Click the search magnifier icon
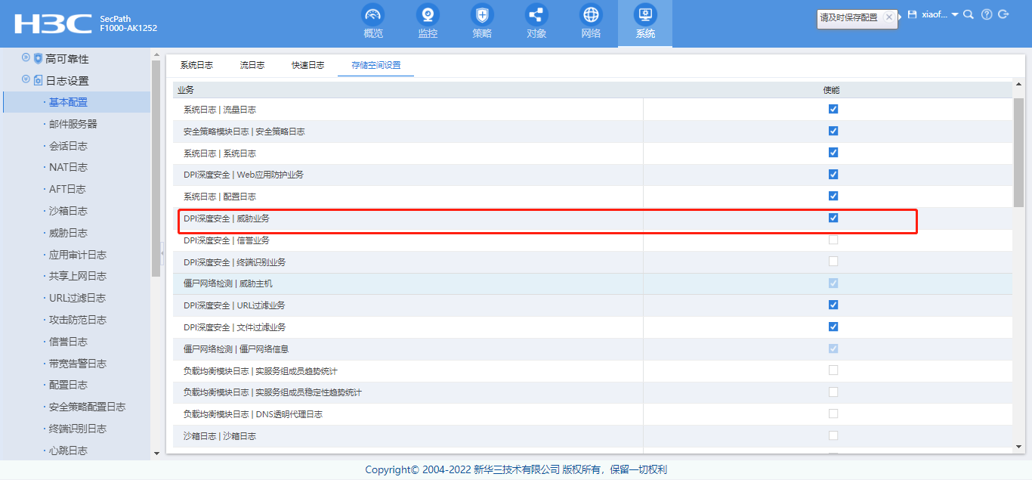1032x480 pixels. coord(969,14)
